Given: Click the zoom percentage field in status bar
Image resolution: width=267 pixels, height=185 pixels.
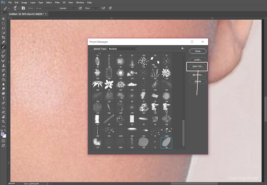Looking at the screenshot, I should pyautogui.click(x=12, y=184).
